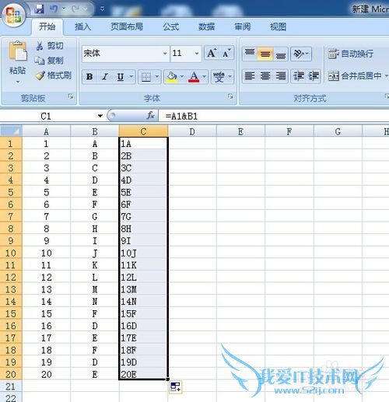Open the 字体 font dialog launcher
This screenshot has height=402, width=389.
tap(230, 96)
